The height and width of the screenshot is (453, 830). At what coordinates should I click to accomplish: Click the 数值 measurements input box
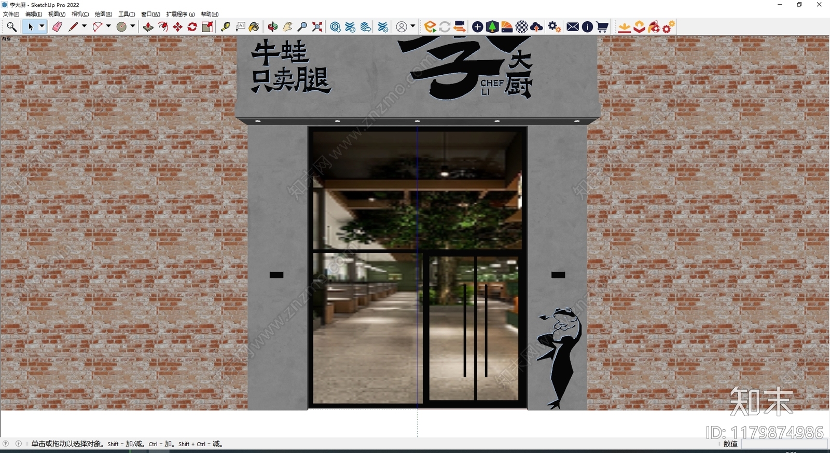click(783, 444)
